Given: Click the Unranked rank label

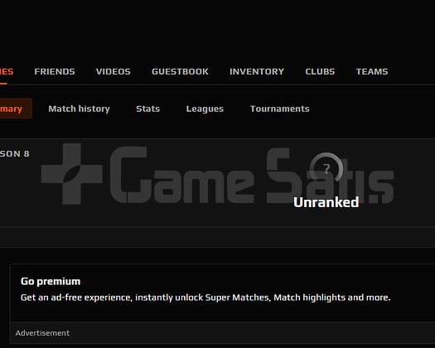Looking at the screenshot, I should (x=326, y=202).
